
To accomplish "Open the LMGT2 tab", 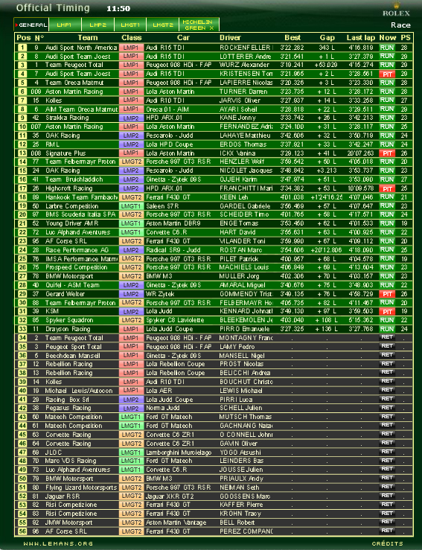I will point(163,25).
